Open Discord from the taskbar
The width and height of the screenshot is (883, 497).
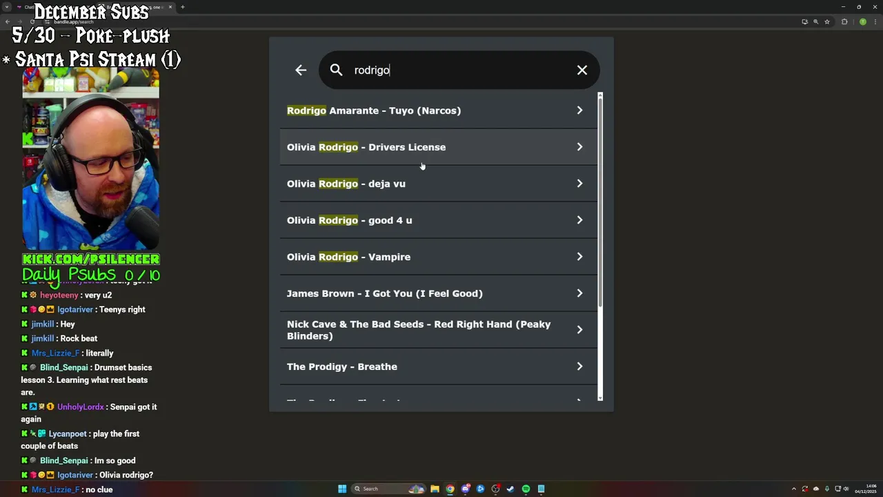[x=465, y=489]
